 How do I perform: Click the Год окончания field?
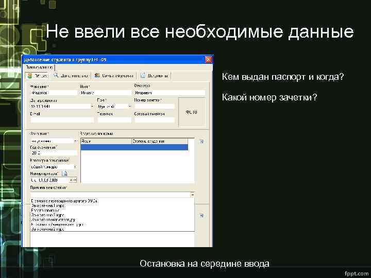coord(54,153)
